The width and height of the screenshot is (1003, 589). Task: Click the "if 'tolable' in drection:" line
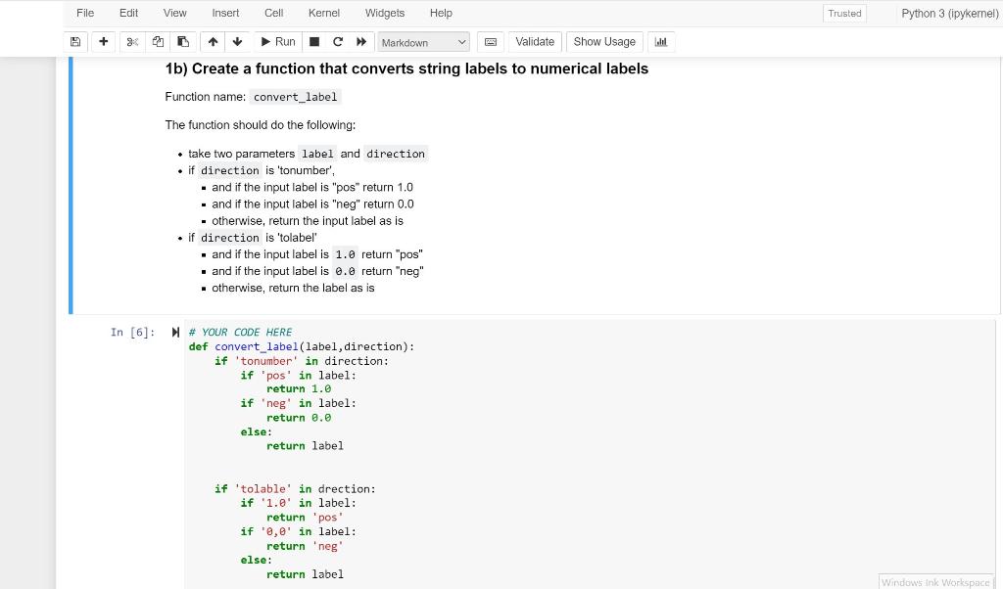point(295,488)
